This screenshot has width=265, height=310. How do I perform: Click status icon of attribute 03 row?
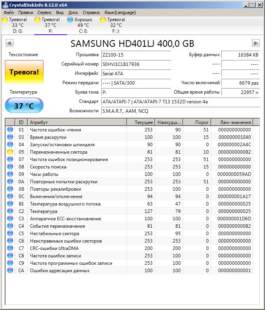tap(10, 137)
